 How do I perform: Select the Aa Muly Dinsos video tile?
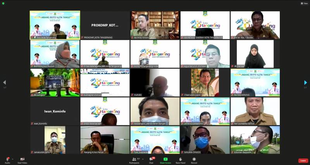[x=155, y=25]
